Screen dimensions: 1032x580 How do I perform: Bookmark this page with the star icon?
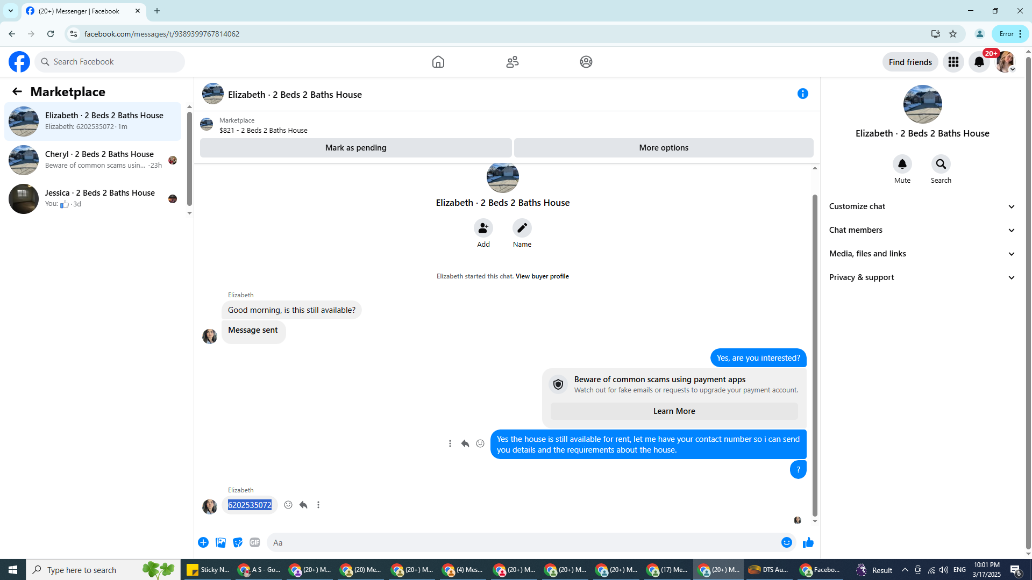tap(953, 34)
